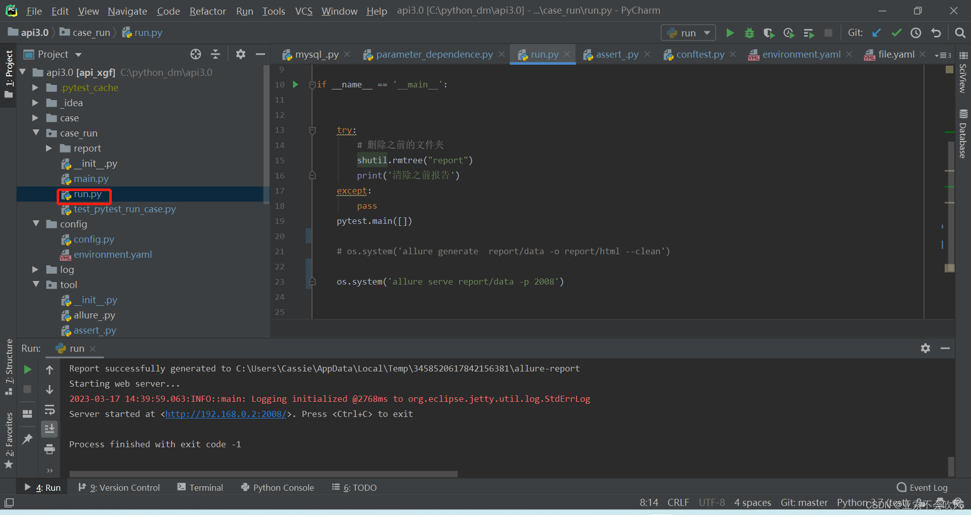This screenshot has height=515, width=971.
Task: Toggle scroll to end in Run console
Action: coord(50,429)
